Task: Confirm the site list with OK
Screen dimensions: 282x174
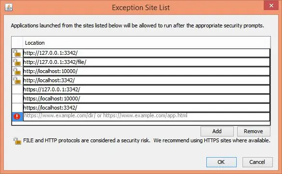Action: pos(221,162)
